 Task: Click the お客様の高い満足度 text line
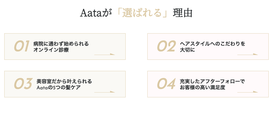[x=202, y=87]
